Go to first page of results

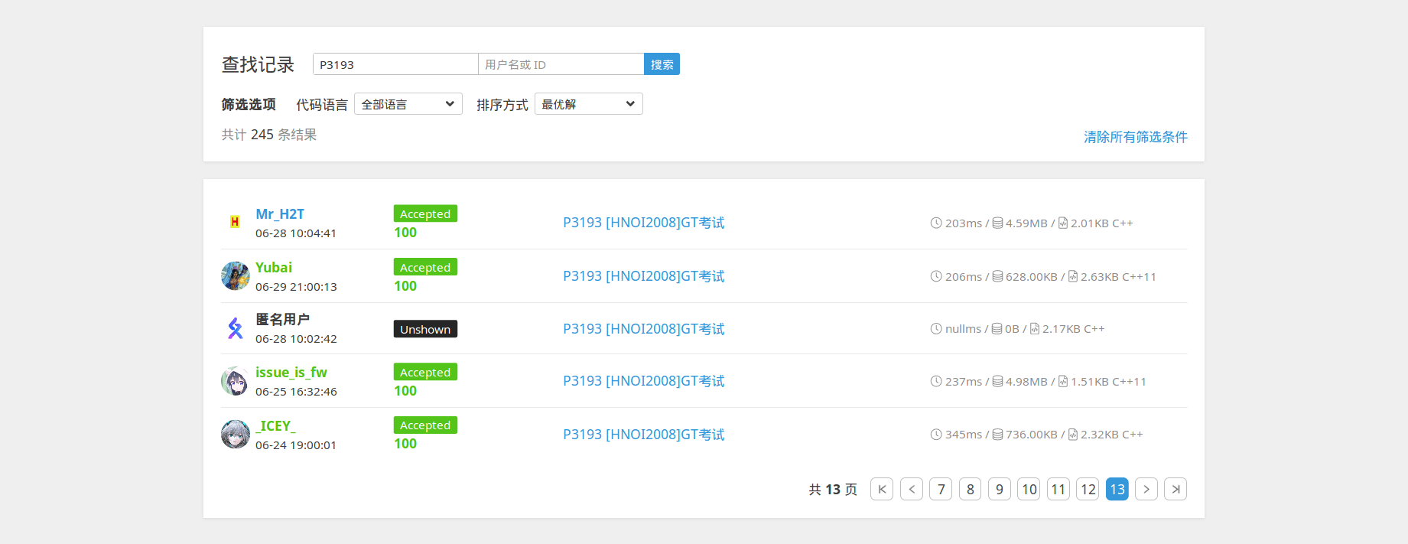click(x=882, y=489)
